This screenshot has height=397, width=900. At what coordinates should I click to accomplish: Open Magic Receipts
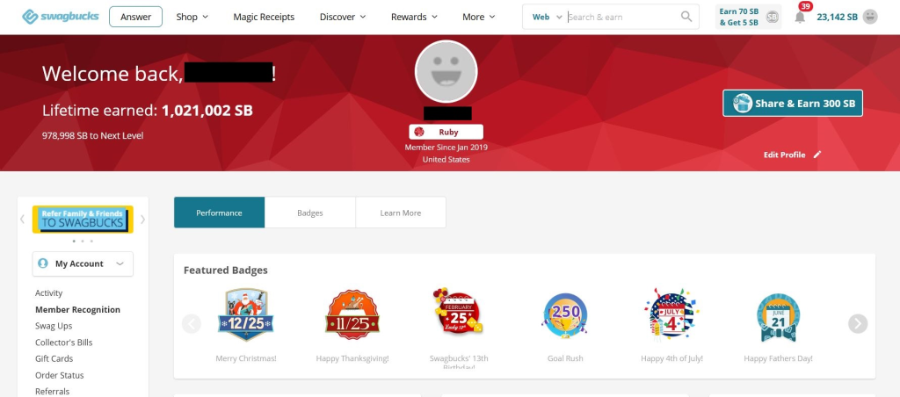coord(264,17)
